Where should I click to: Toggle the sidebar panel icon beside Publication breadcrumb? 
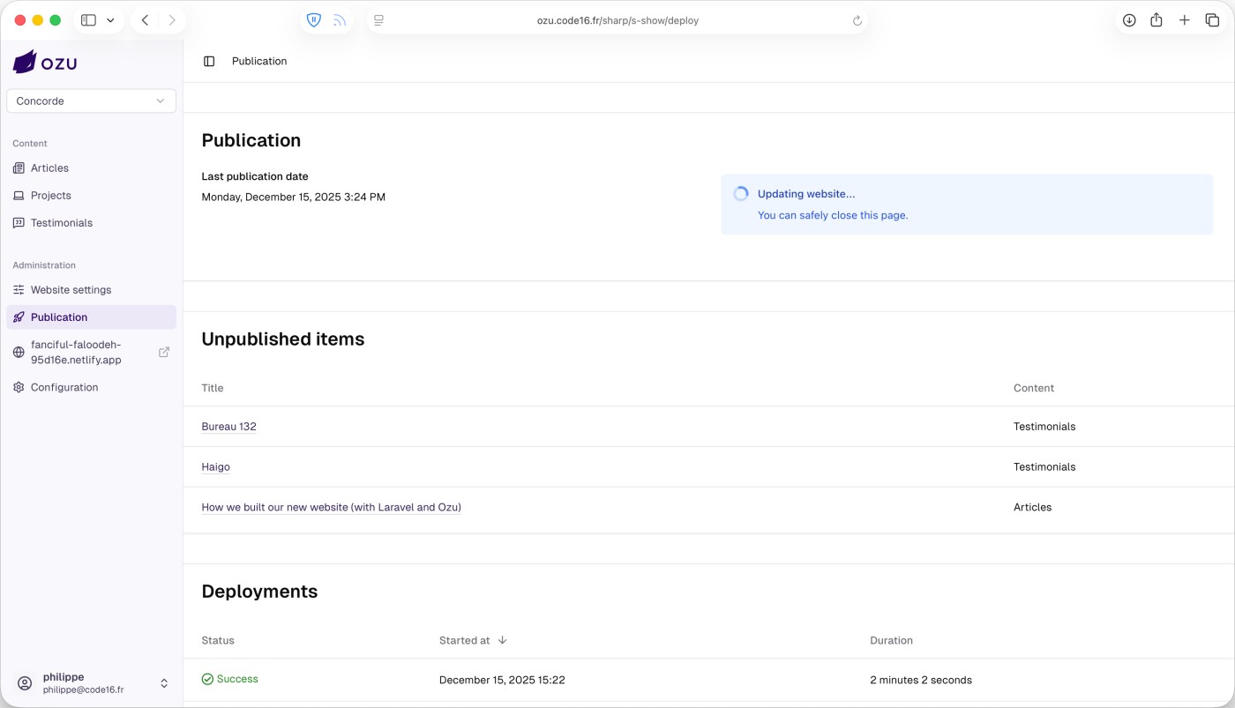tap(208, 61)
